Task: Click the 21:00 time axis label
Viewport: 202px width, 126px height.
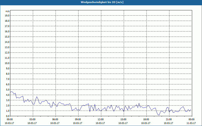Action: pyautogui.click(x=169, y=119)
